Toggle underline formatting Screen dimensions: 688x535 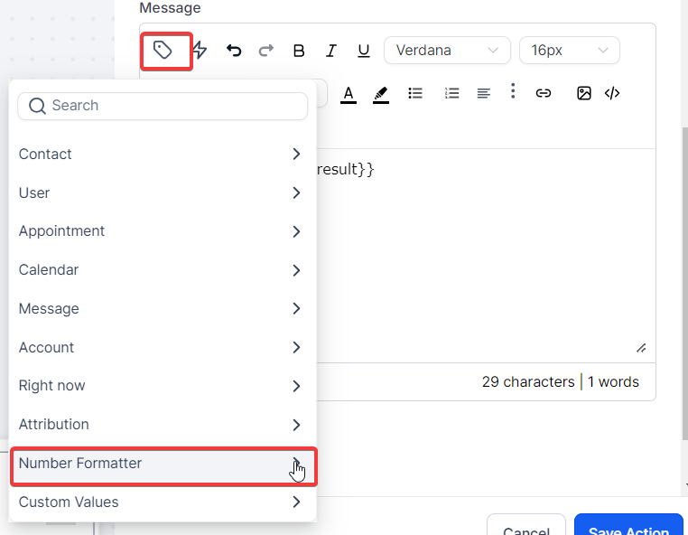pyautogui.click(x=364, y=51)
